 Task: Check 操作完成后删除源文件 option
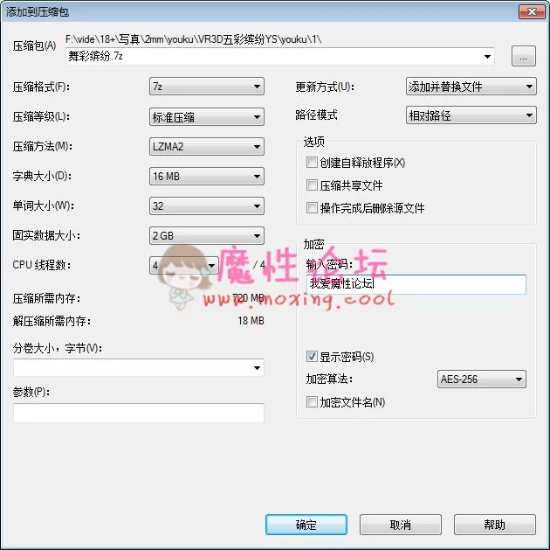pyautogui.click(x=312, y=207)
